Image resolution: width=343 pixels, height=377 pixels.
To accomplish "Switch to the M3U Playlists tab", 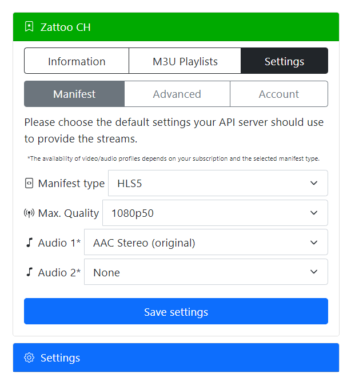I will pyautogui.click(x=185, y=61).
